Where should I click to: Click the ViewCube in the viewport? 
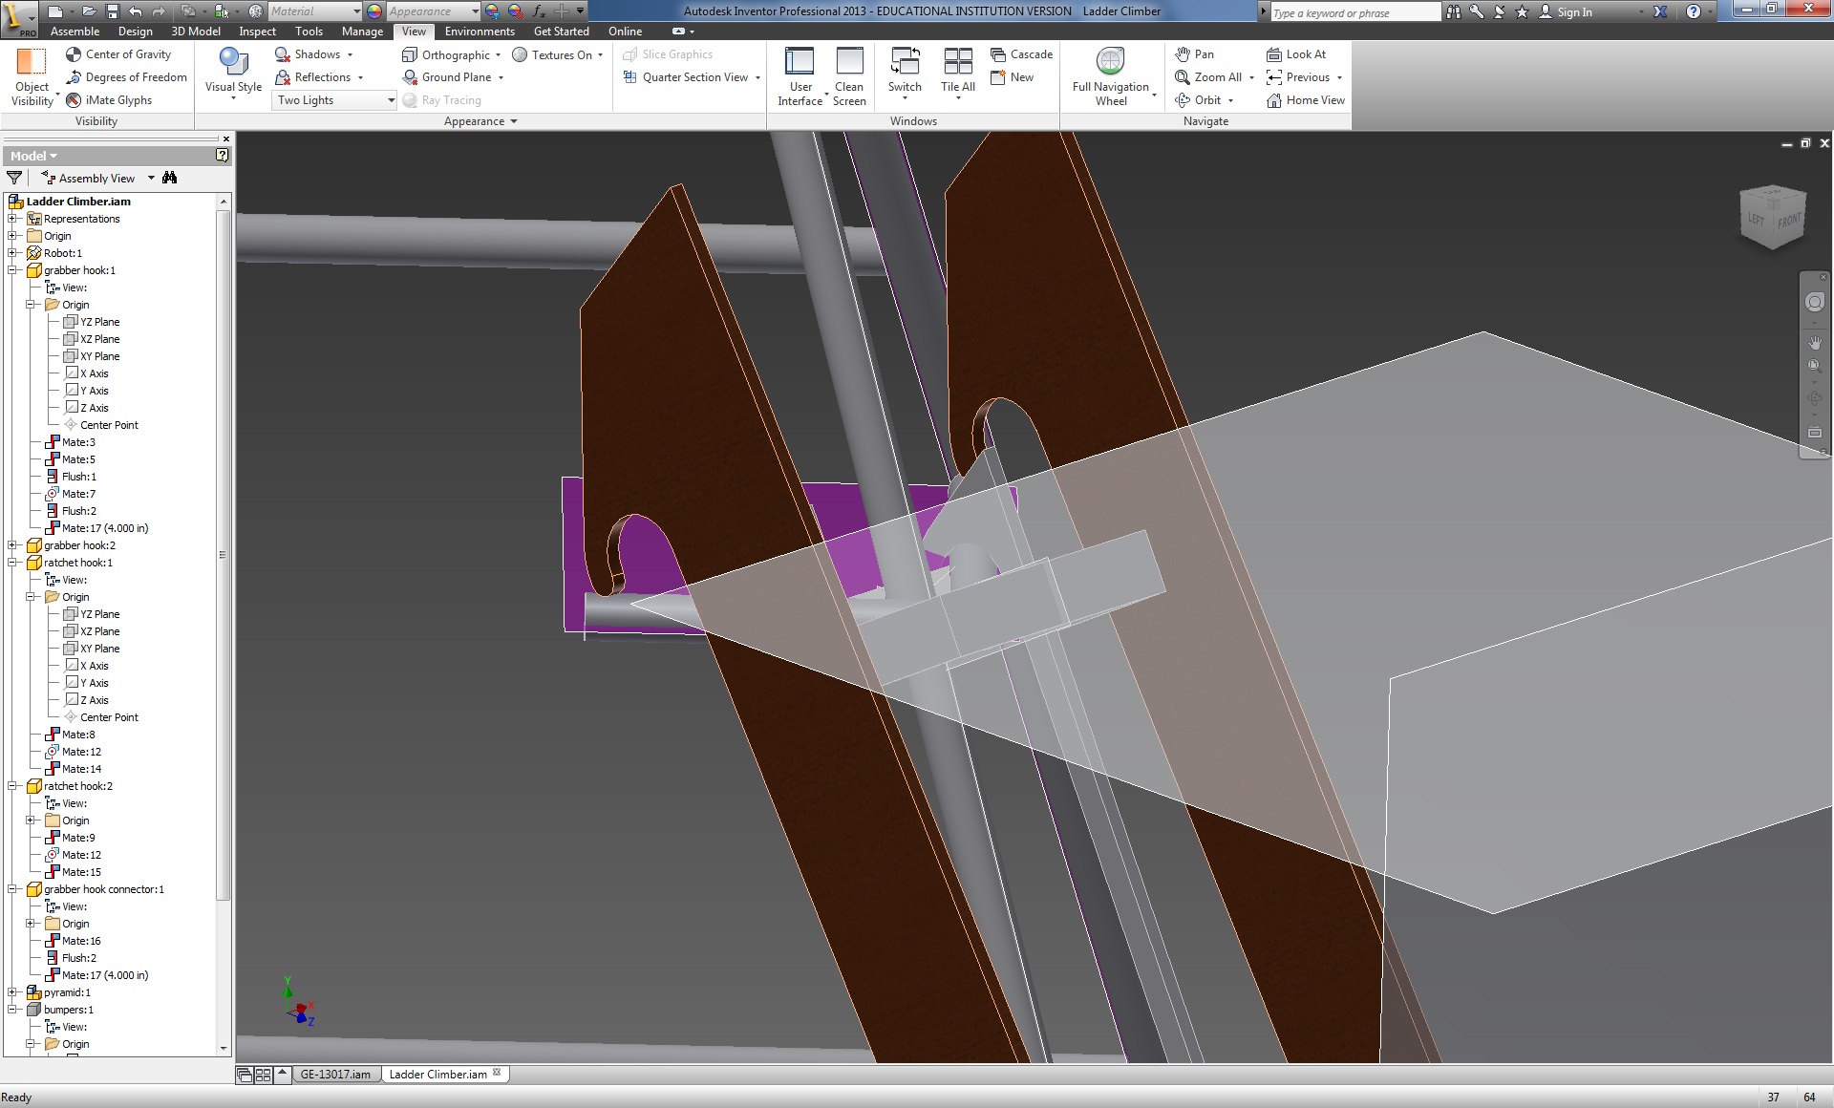pyautogui.click(x=1773, y=217)
